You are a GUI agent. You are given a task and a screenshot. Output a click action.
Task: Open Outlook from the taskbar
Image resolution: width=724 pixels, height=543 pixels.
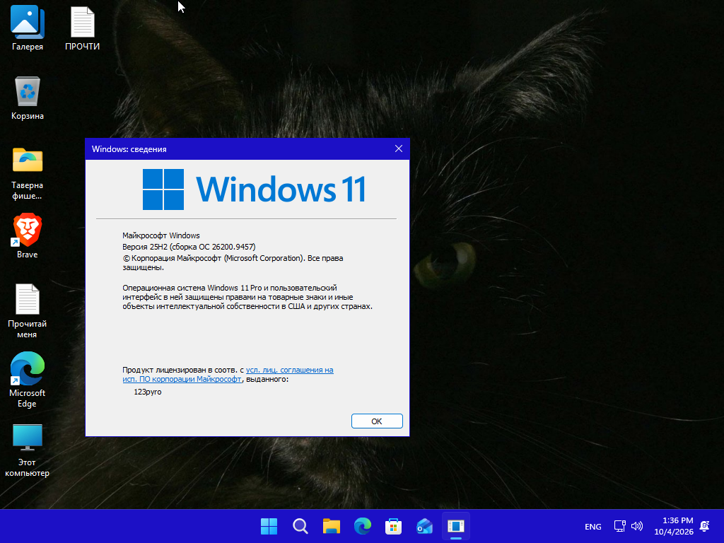[424, 526]
